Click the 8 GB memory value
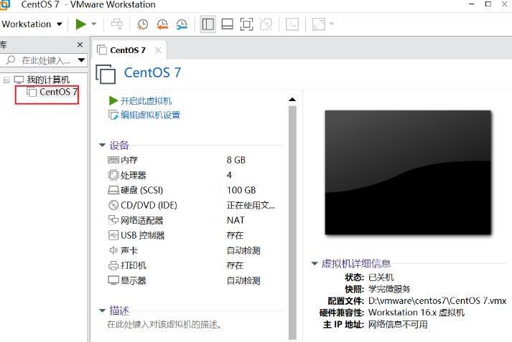The height and width of the screenshot is (342, 512). click(x=236, y=160)
